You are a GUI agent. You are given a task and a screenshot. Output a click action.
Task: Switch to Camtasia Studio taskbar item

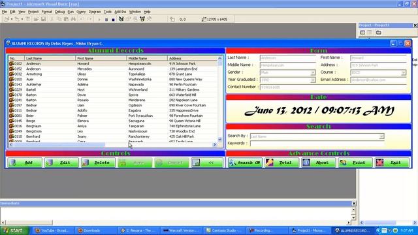click(224, 230)
